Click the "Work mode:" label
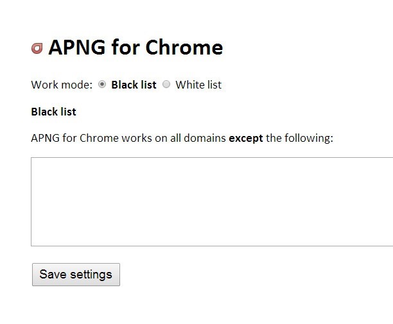This screenshot has height=324, width=393. 62,85
